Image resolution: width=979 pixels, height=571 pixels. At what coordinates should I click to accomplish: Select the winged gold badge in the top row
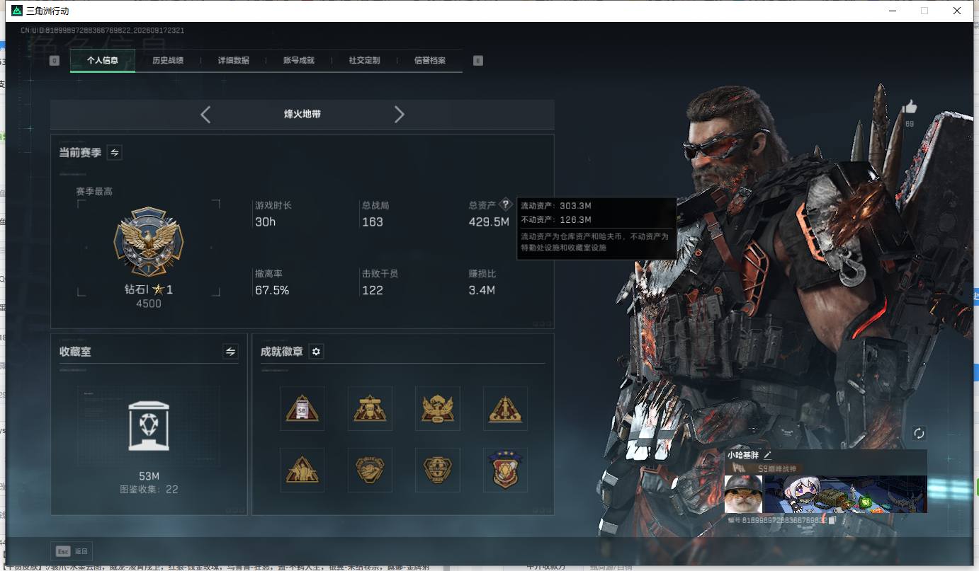438,408
